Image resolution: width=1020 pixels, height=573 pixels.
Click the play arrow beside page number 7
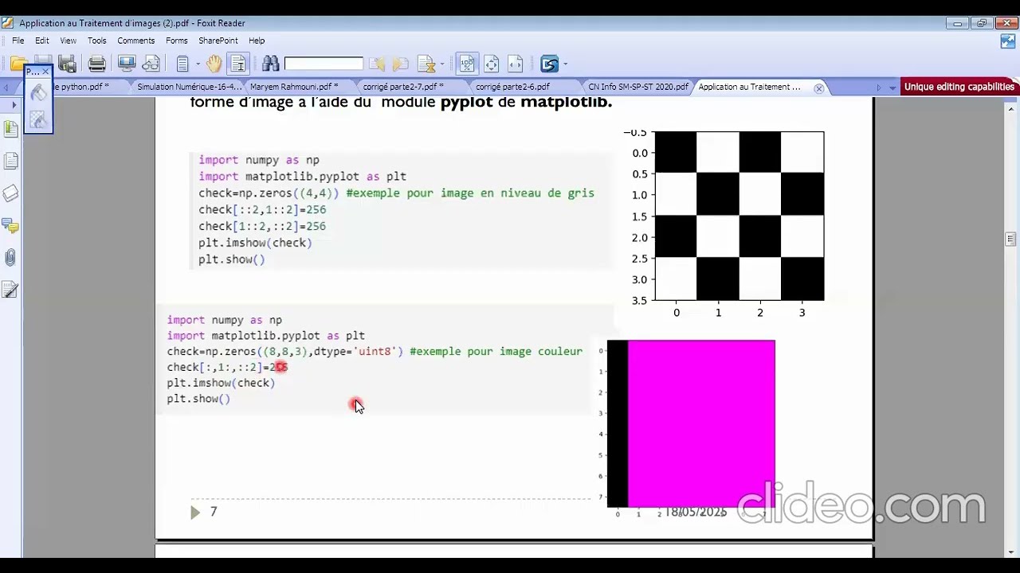pos(195,513)
